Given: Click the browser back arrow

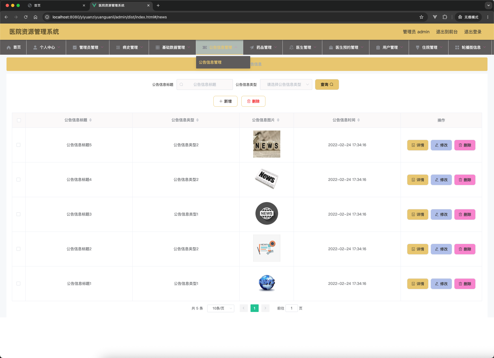Looking at the screenshot, I should (x=6, y=17).
